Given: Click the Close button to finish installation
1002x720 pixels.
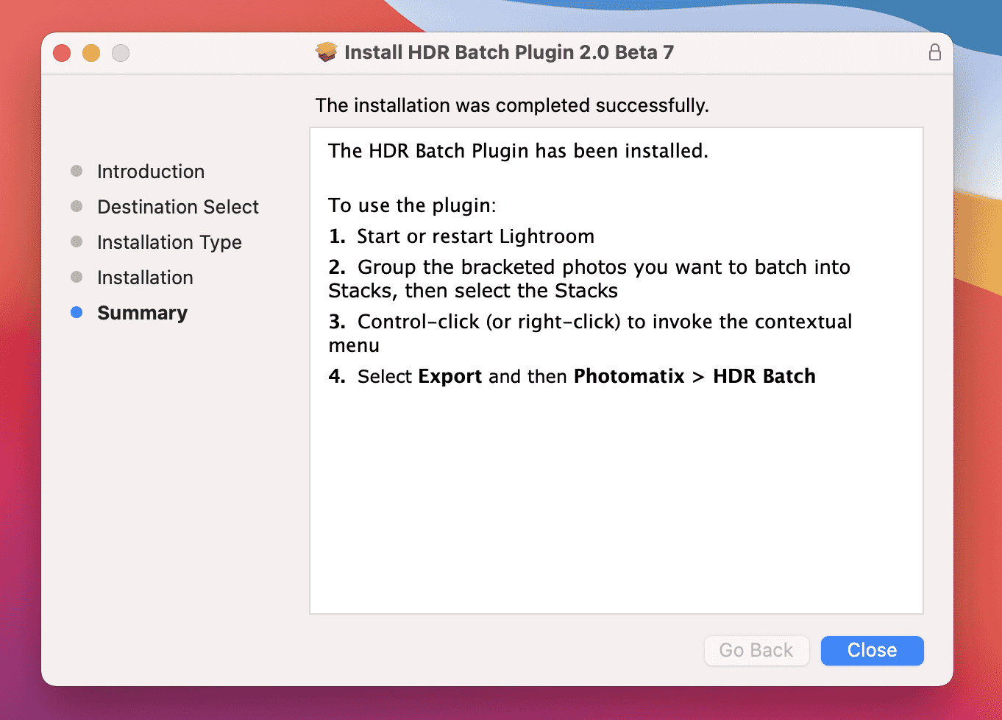Looking at the screenshot, I should tap(872, 650).
